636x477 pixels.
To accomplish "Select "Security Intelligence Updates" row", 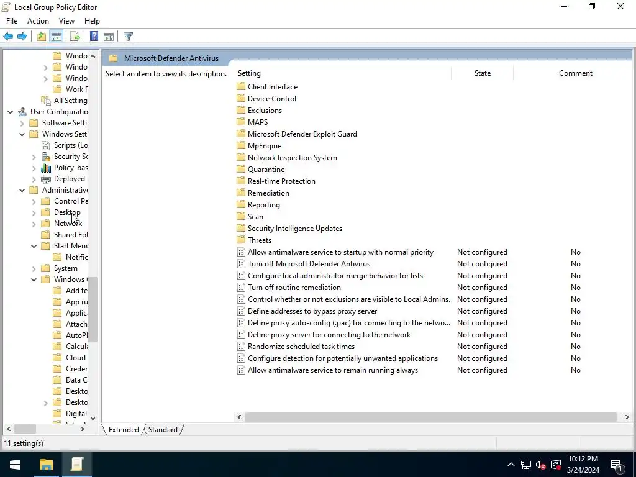I will click(x=295, y=229).
